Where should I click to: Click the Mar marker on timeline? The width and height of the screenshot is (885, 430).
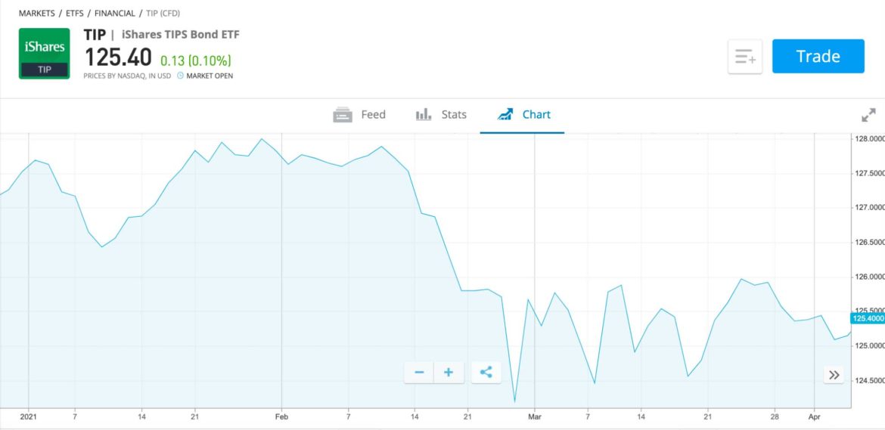[x=535, y=416]
